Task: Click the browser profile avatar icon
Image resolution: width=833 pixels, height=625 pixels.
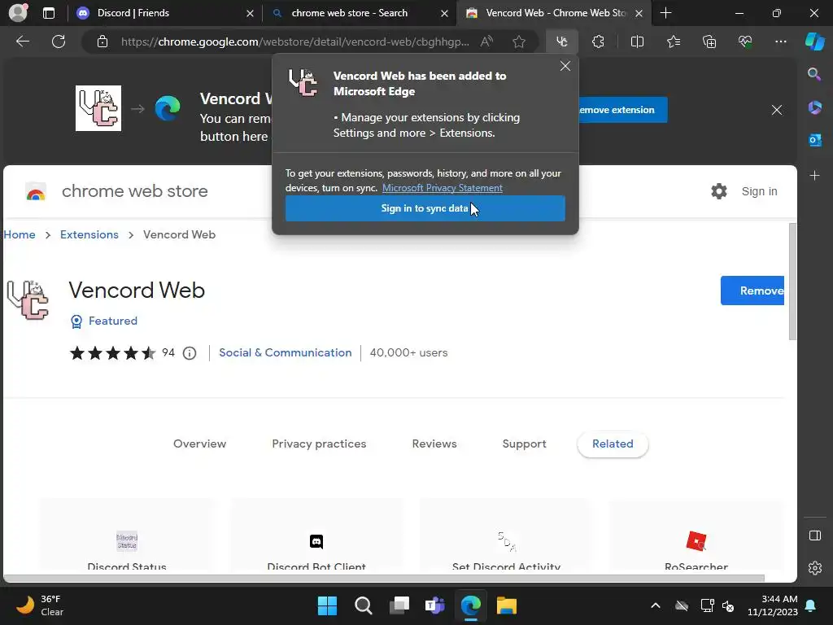Action: coord(18,13)
